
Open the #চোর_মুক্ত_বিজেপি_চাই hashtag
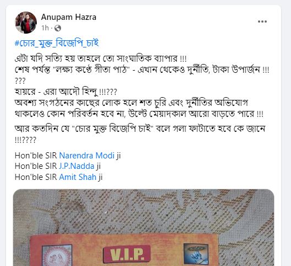(x=57, y=43)
